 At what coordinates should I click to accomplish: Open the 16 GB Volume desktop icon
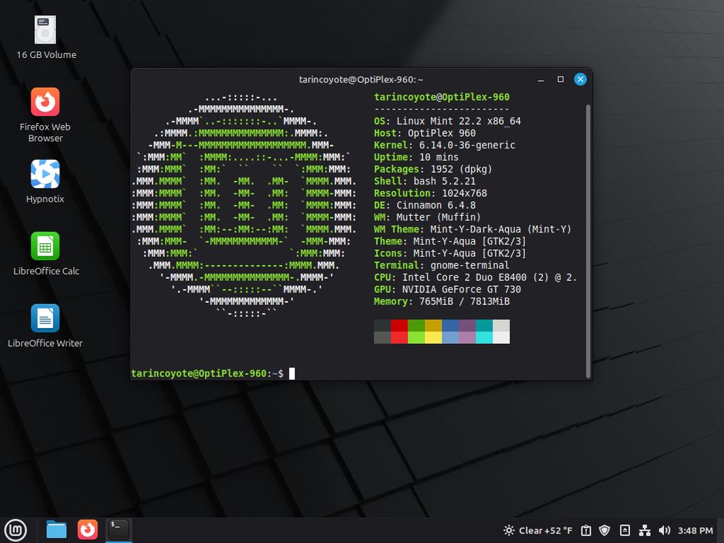[46, 30]
